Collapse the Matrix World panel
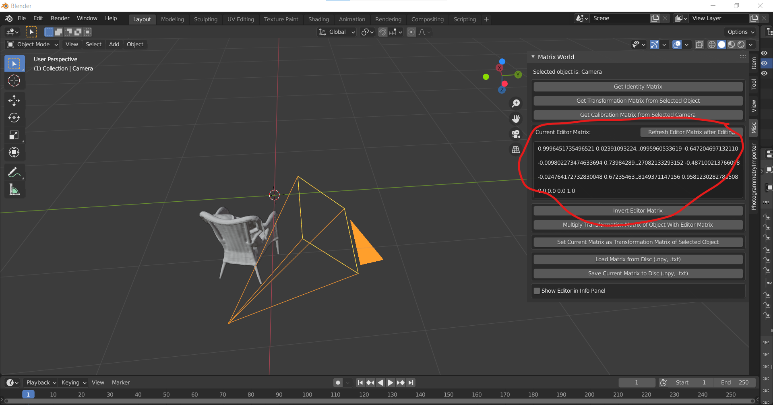 (533, 57)
